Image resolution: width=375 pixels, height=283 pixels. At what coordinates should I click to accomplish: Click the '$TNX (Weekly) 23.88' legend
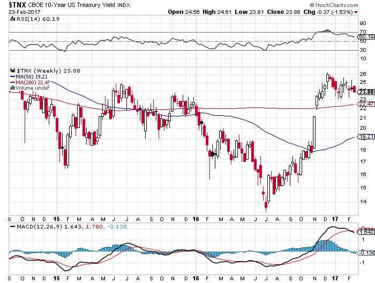[48, 70]
